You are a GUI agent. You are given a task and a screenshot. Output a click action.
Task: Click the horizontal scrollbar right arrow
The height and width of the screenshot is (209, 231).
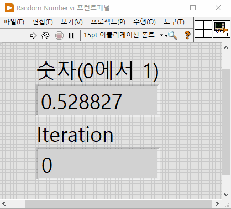tap(217, 203)
